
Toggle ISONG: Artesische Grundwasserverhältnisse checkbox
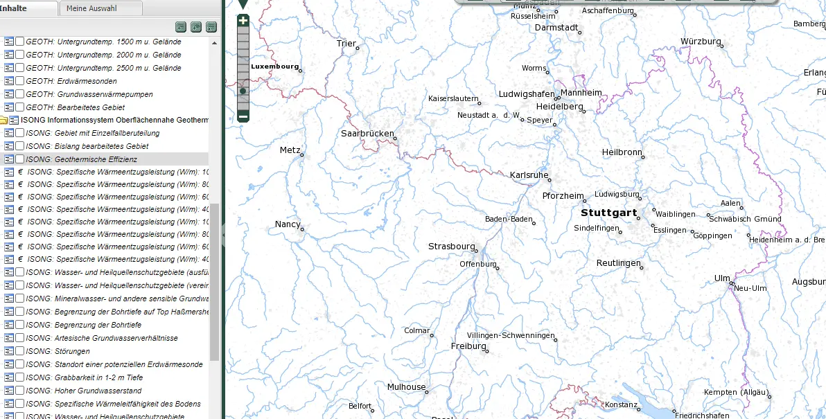point(20,338)
